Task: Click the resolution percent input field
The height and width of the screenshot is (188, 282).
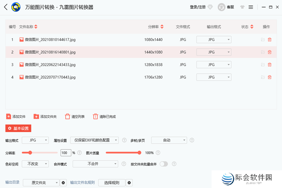Action: click(66, 153)
